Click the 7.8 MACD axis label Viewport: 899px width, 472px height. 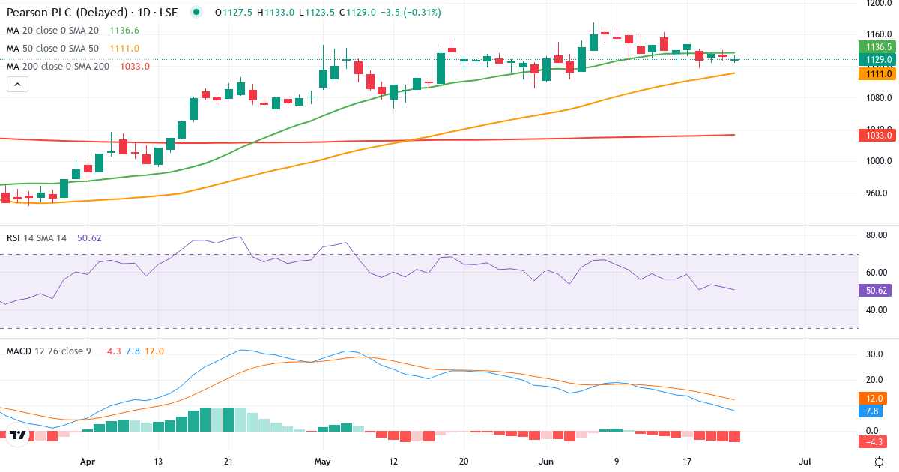coord(871,411)
